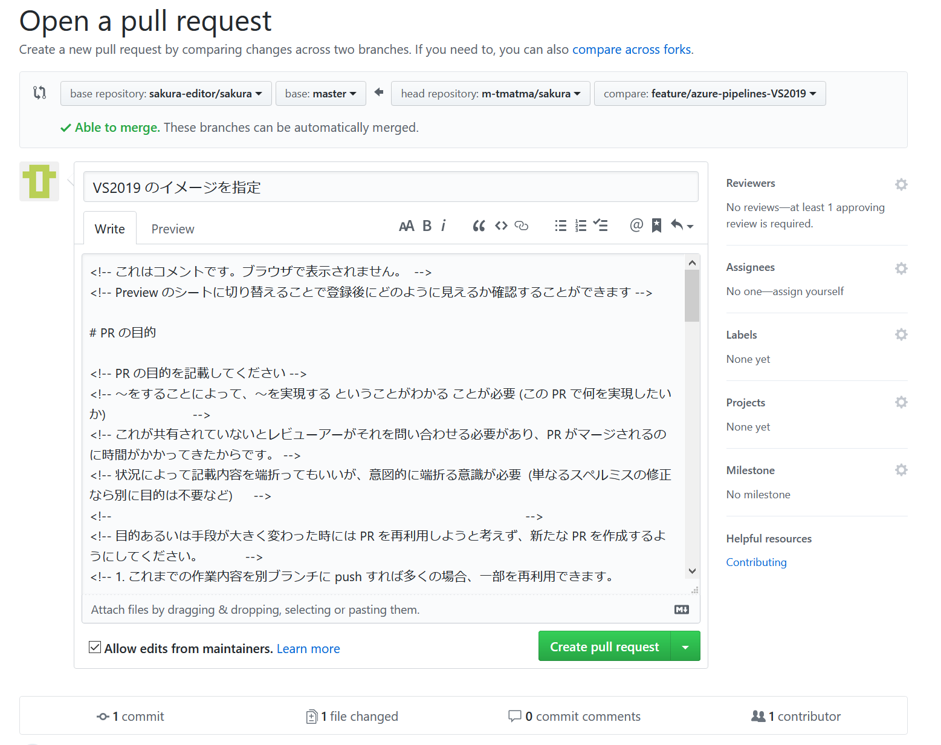Image resolution: width=941 pixels, height=745 pixels.
Task: Open Labels settings with the gear icon
Action: tap(901, 334)
